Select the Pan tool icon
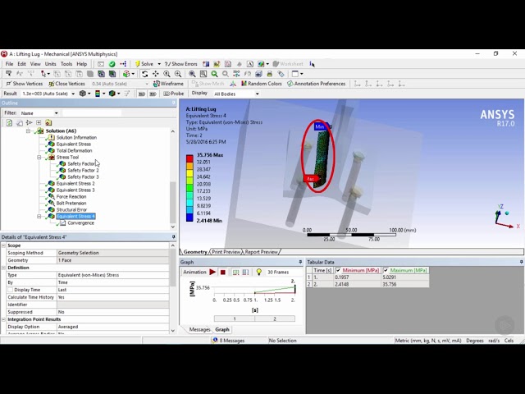This screenshot has height=394, width=525. [156, 74]
